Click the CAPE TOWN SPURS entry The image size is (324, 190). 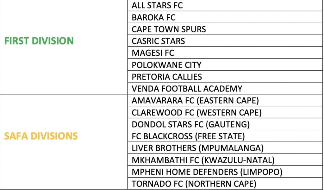(x=169, y=29)
